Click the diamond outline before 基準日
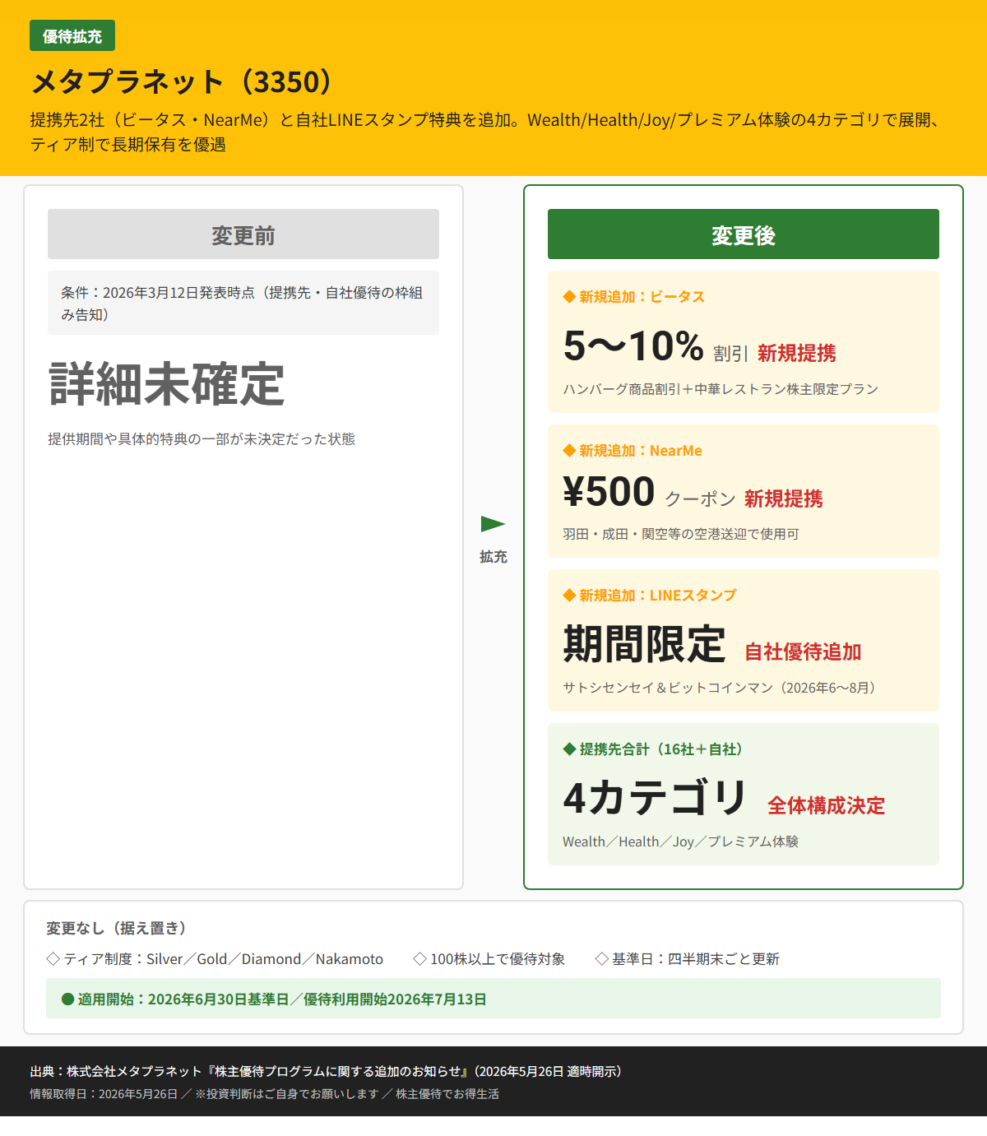Image resolution: width=987 pixels, height=1136 pixels. [x=601, y=959]
